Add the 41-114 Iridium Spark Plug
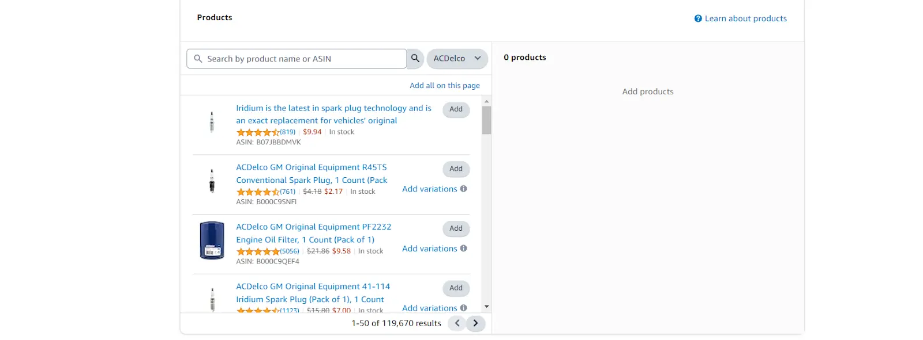 pos(456,288)
